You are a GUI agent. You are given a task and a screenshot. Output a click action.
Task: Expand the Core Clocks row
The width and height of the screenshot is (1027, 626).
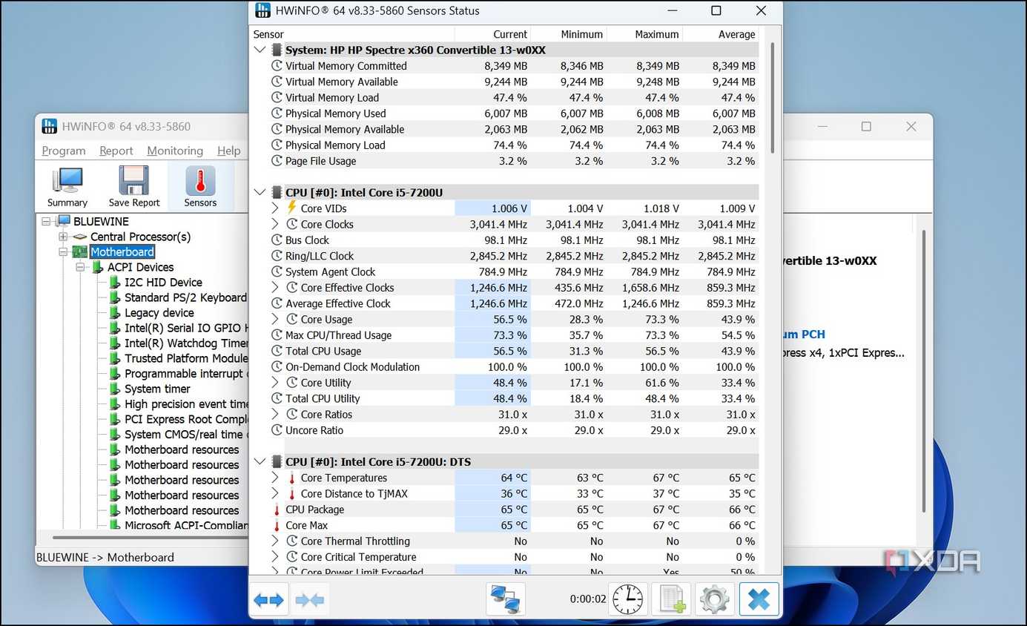point(275,224)
